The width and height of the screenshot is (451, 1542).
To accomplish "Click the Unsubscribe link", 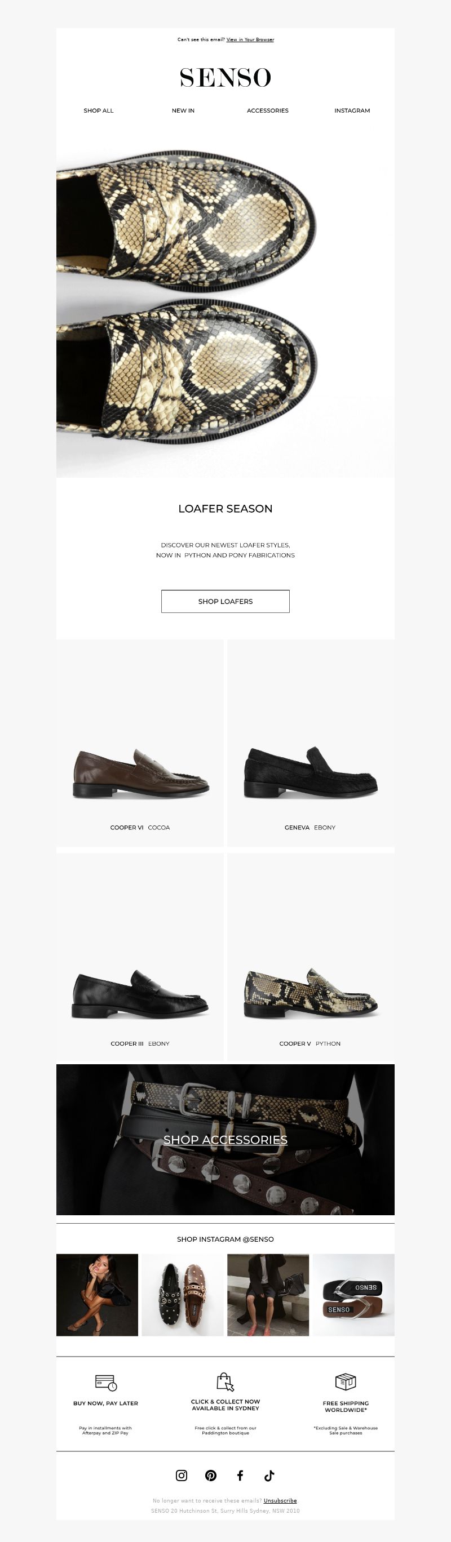I will 280,1500.
